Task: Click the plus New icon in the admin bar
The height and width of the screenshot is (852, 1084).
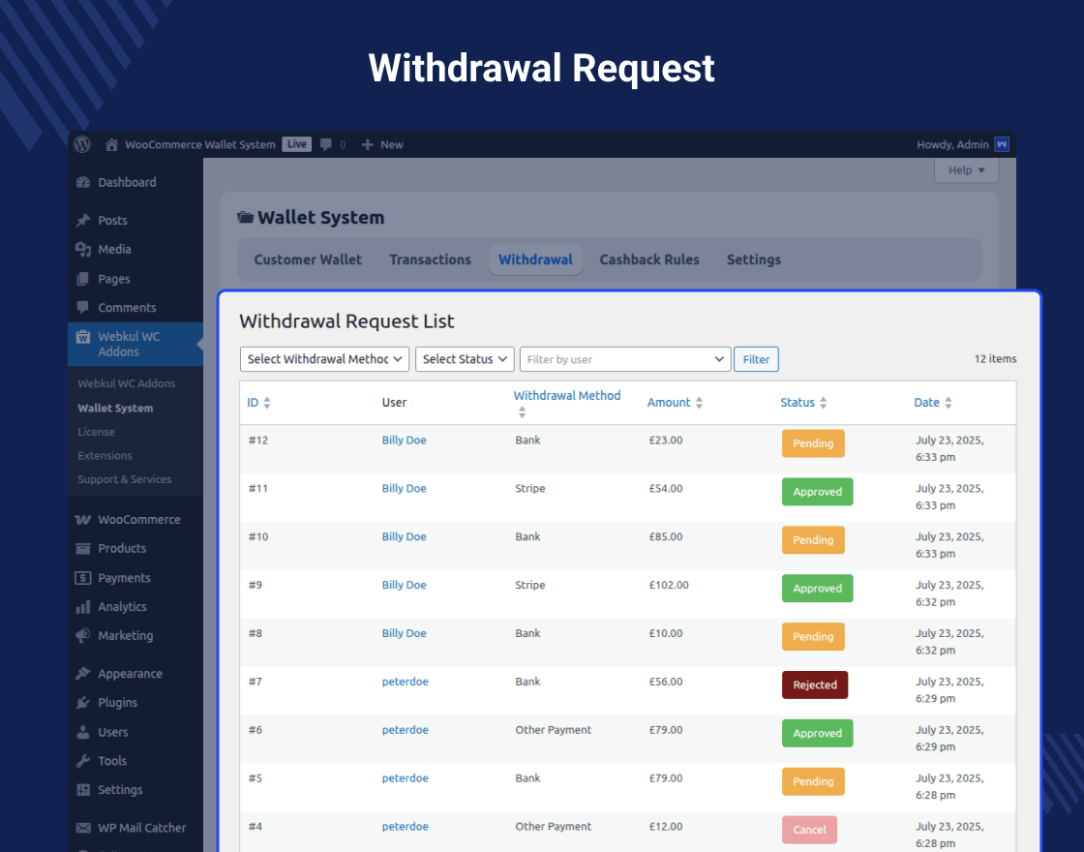Action: coord(367,144)
